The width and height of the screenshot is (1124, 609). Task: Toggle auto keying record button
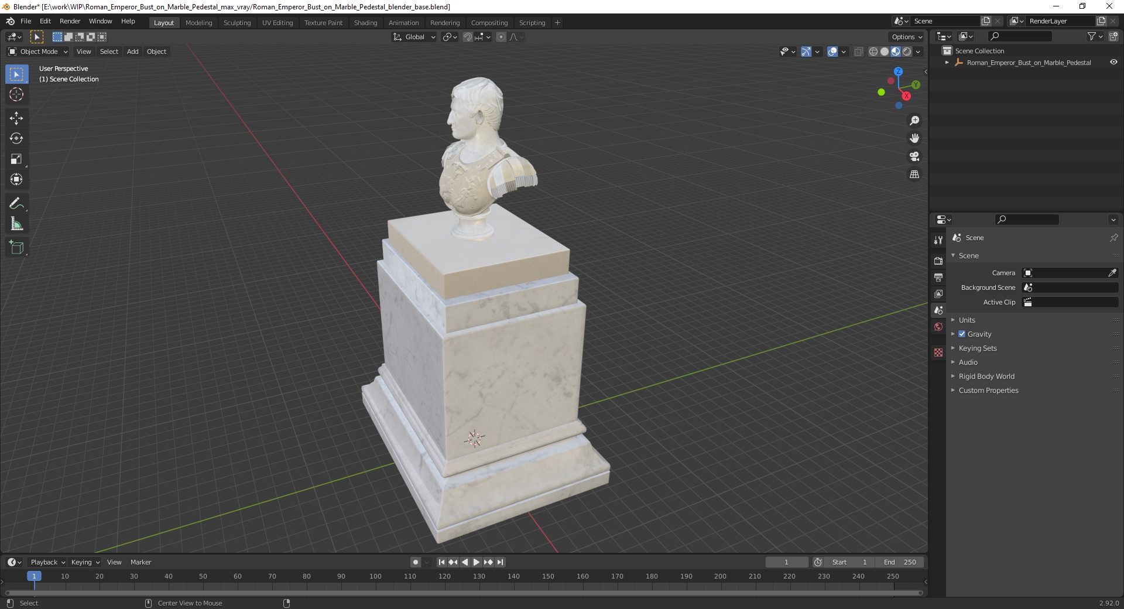pyautogui.click(x=416, y=562)
